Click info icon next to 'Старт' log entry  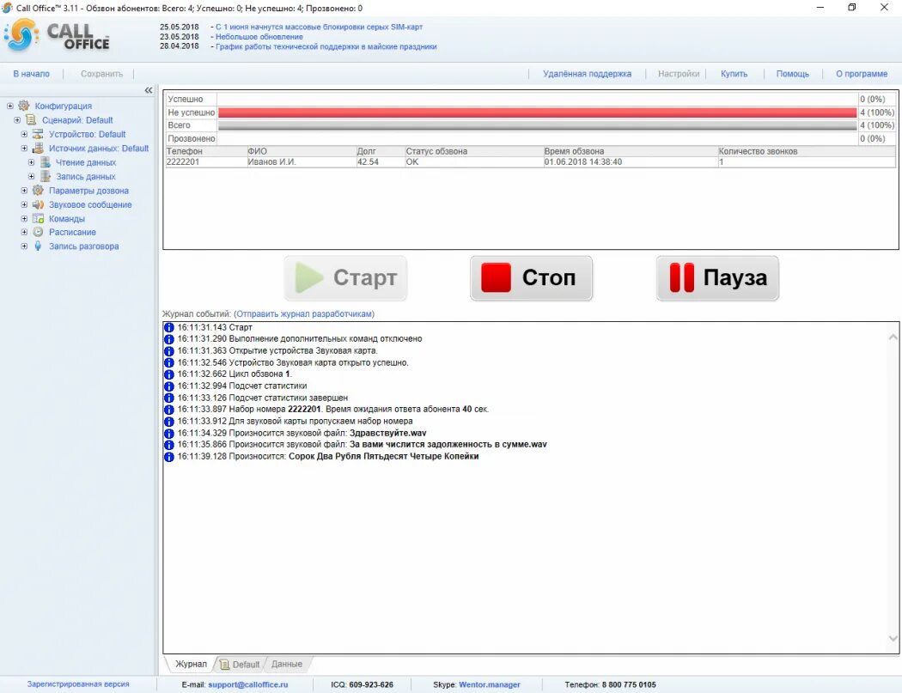click(x=169, y=327)
